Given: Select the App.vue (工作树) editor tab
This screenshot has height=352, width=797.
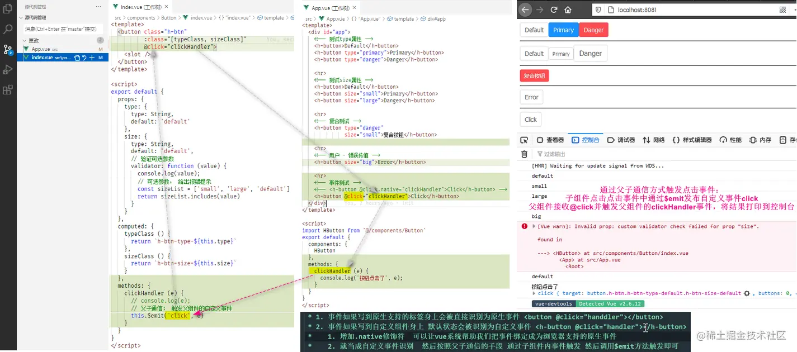Looking at the screenshot, I should (x=330, y=8).
